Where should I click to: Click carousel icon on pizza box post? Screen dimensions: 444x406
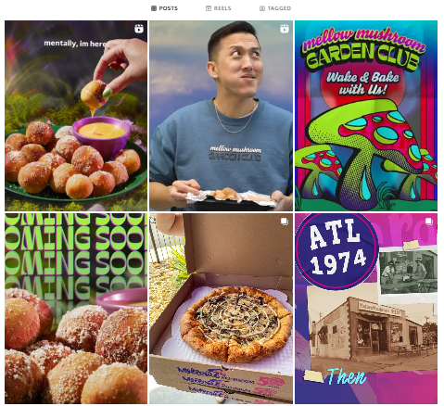285,222
